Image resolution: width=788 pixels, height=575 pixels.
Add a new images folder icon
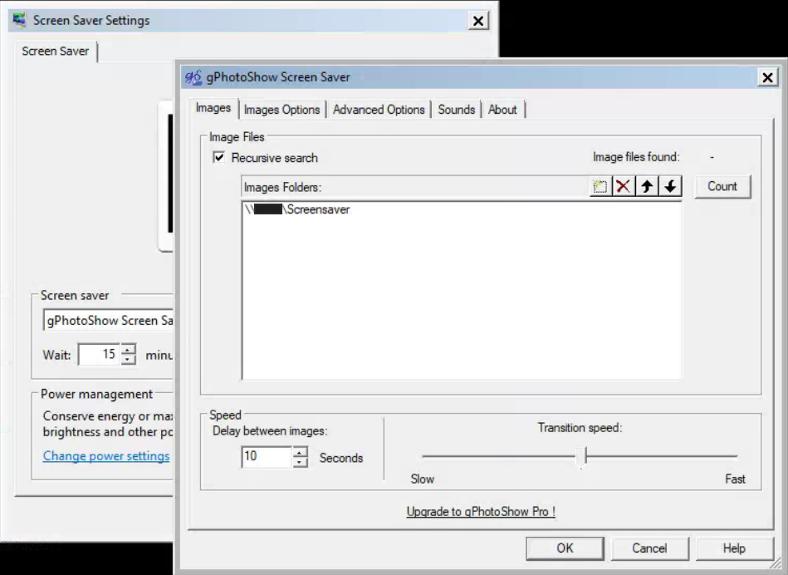tap(600, 187)
